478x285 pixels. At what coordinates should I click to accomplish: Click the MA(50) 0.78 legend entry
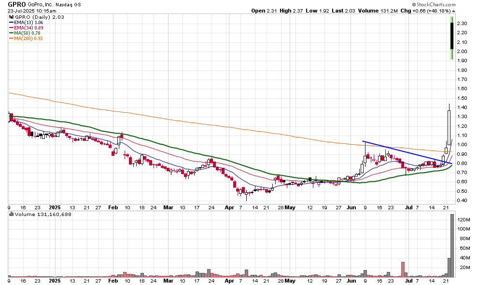pos(27,33)
